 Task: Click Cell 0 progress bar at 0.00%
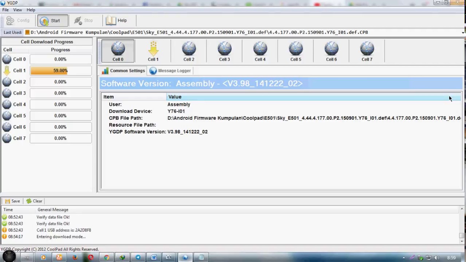tap(60, 59)
